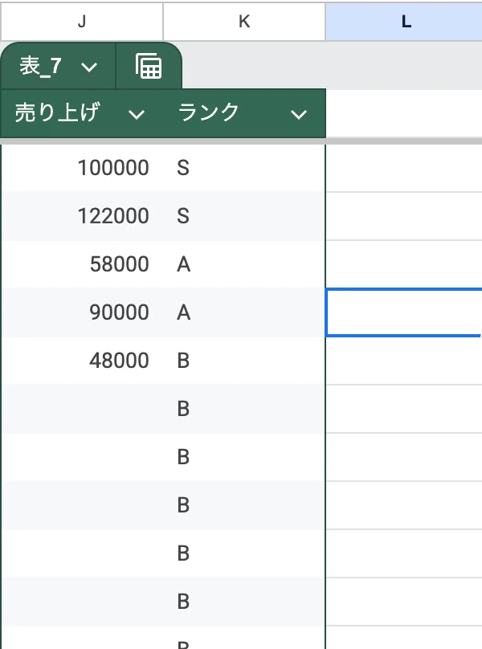
Task: Select column J header
Action: point(82,21)
